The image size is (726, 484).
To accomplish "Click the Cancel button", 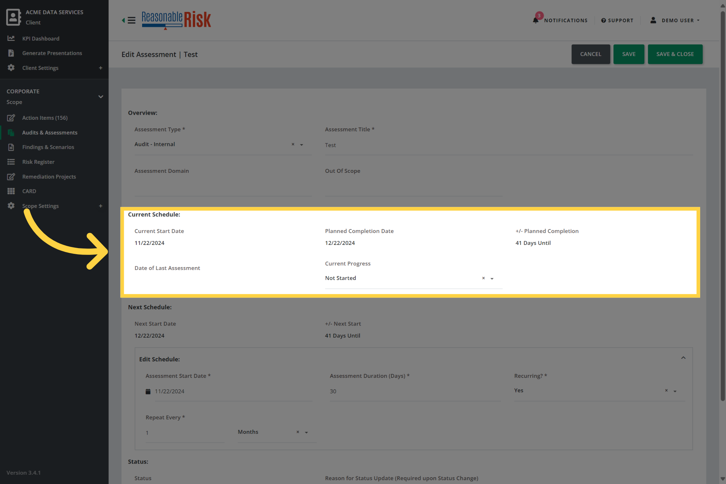I will (591, 54).
